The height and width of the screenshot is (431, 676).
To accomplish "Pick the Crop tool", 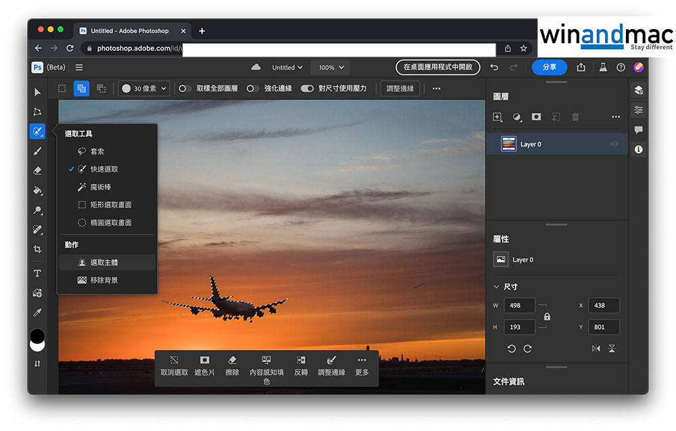I will [x=37, y=249].
